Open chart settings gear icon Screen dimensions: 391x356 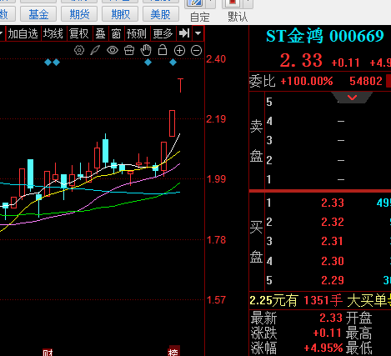[79, 51]
